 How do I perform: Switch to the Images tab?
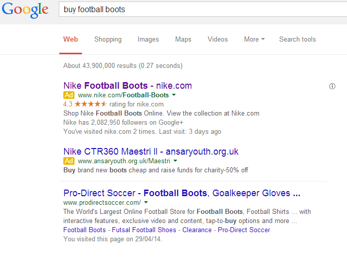pyautogui.click(x=148, y=40)
